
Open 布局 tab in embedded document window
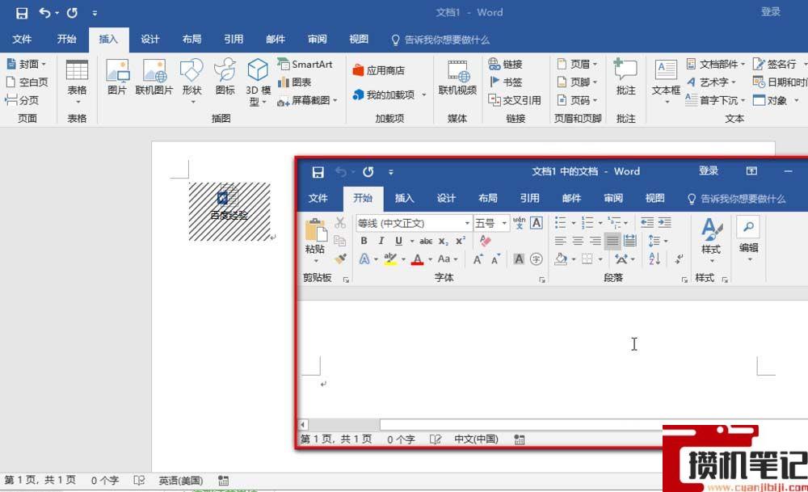487,199
